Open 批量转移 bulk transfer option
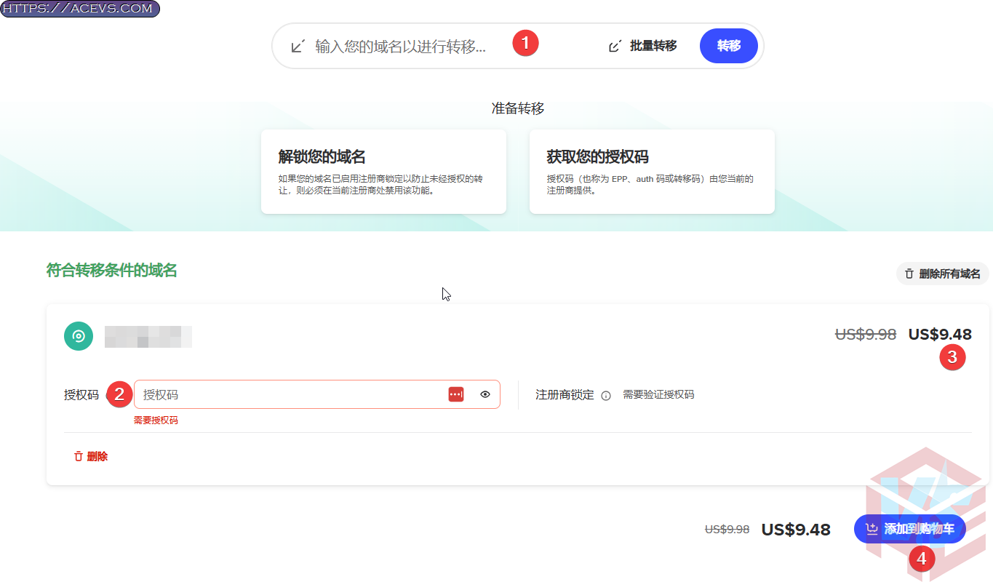Screen dimensions: 993x582 click(x=643, y=46)
